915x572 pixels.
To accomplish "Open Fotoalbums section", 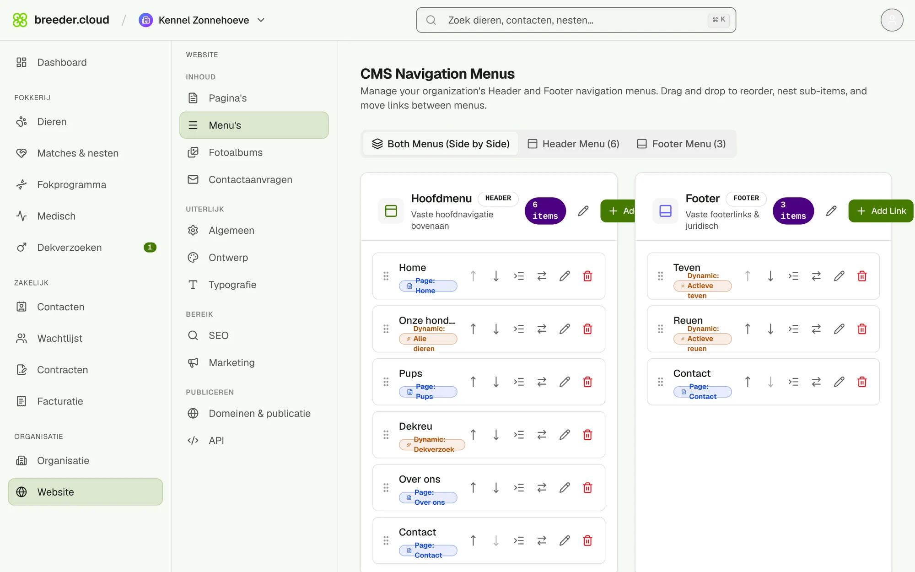I will (254, 152).
